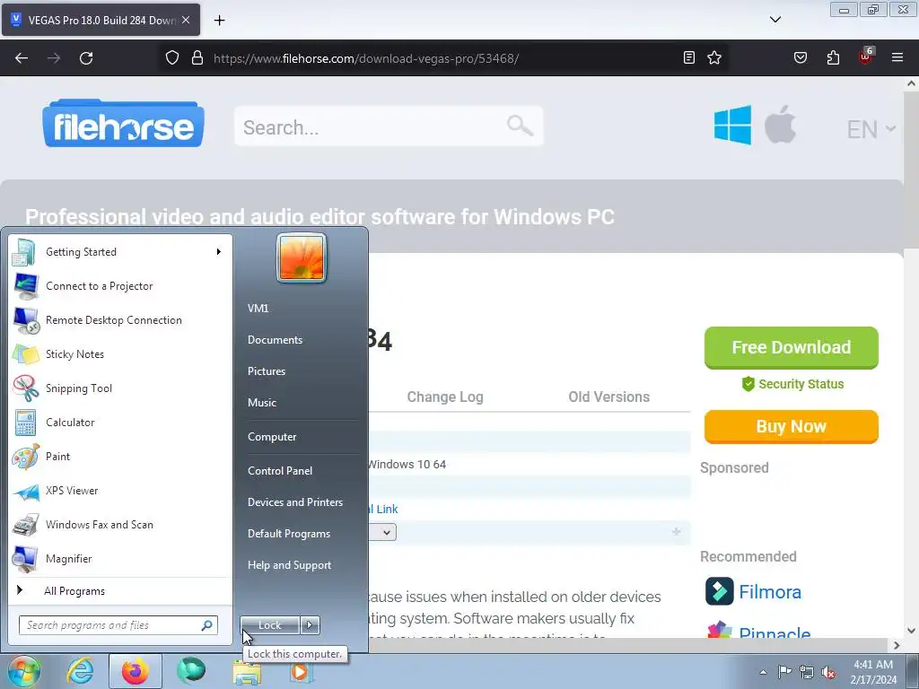Click the URL address bar
The image size is (919, 689).
pyautogui.click(x=442, y=58)
